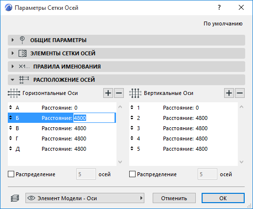Click the ОК button
The image size is (253, 209).
[x=223, y=198]
